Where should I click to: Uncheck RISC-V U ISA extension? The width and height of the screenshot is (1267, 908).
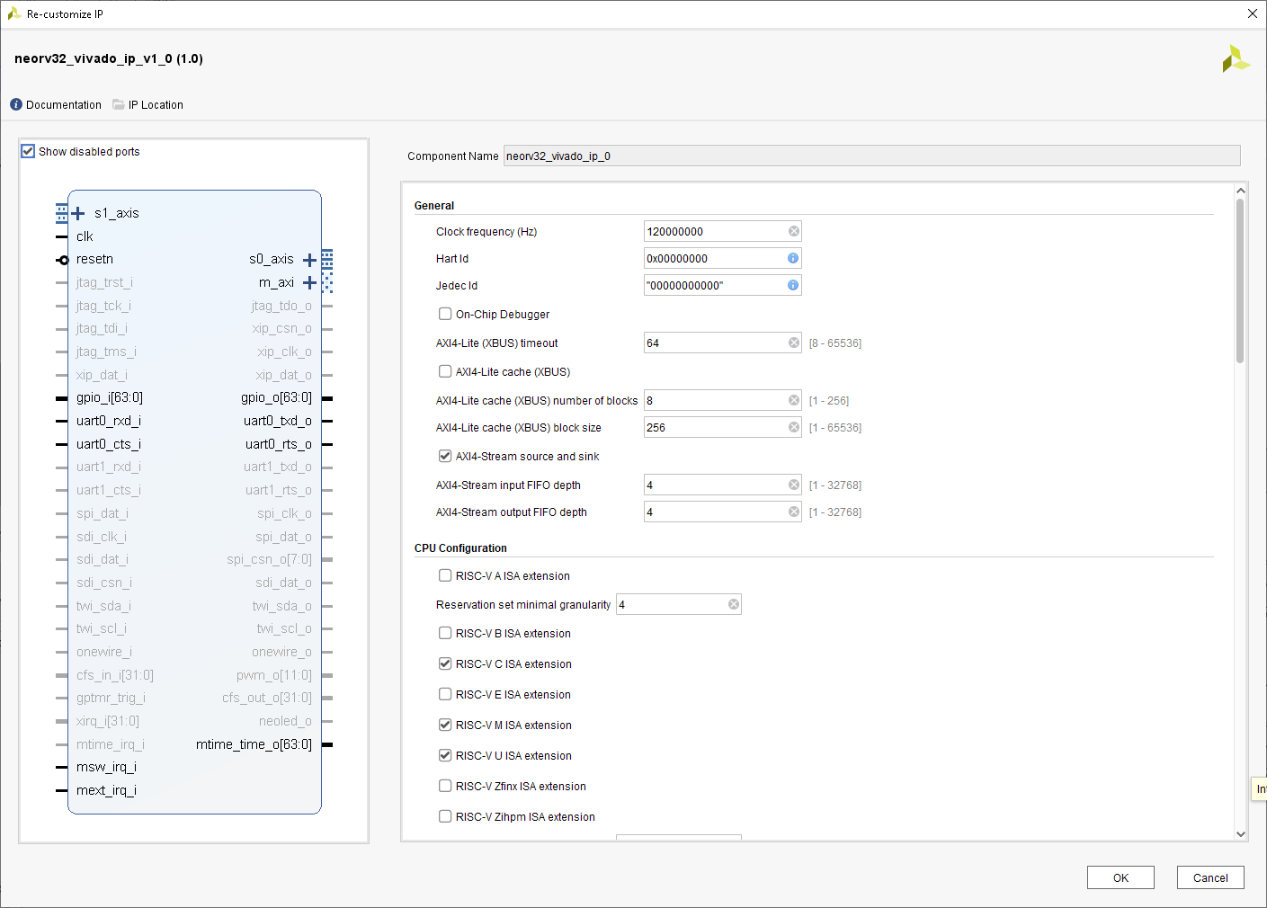[x=445, y=755]
